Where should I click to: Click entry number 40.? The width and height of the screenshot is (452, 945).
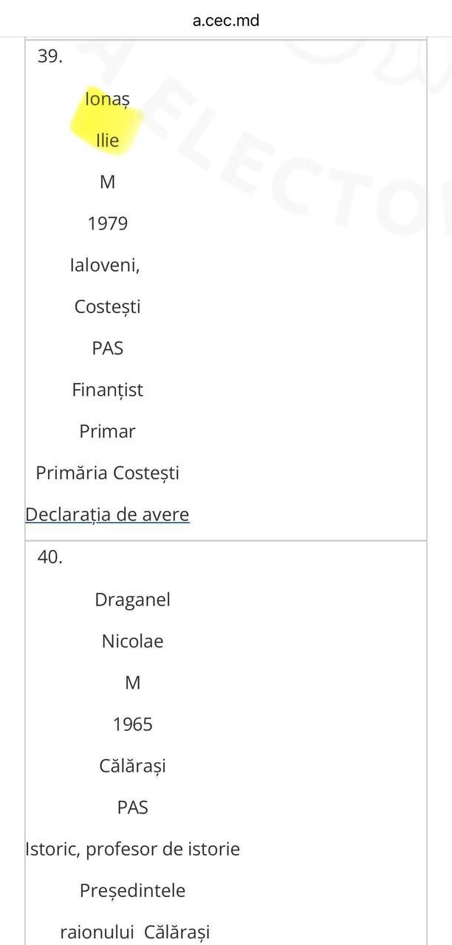coord(49,557)
